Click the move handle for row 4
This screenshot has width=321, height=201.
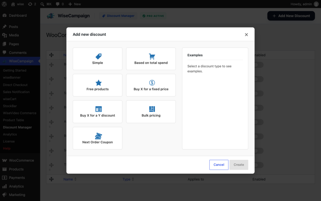(x=51, y=108)
